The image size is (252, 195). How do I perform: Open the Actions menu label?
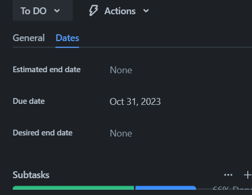point(120,11)
